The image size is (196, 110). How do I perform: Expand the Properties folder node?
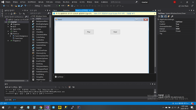point(8,24)
